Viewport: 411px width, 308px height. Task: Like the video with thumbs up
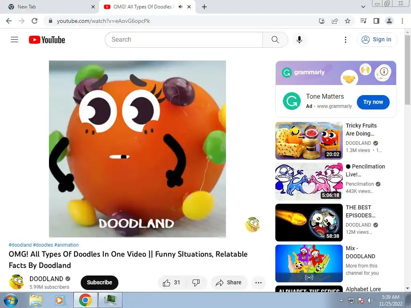coord(171,283)
